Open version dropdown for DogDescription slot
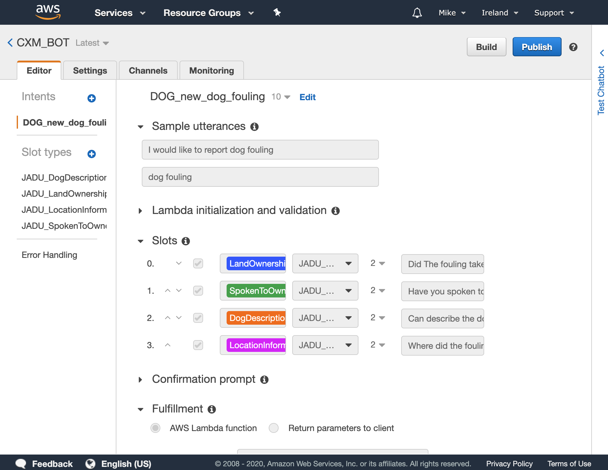 click(378, 318)
